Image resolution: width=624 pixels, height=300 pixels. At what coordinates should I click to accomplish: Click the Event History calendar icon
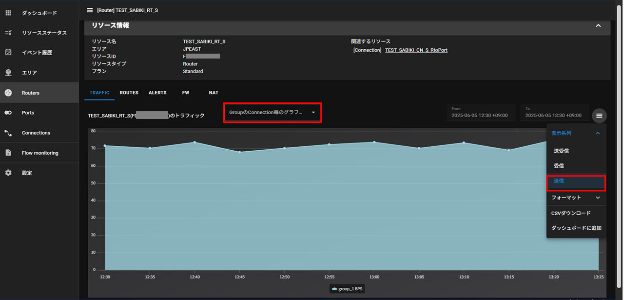(8, 52)
